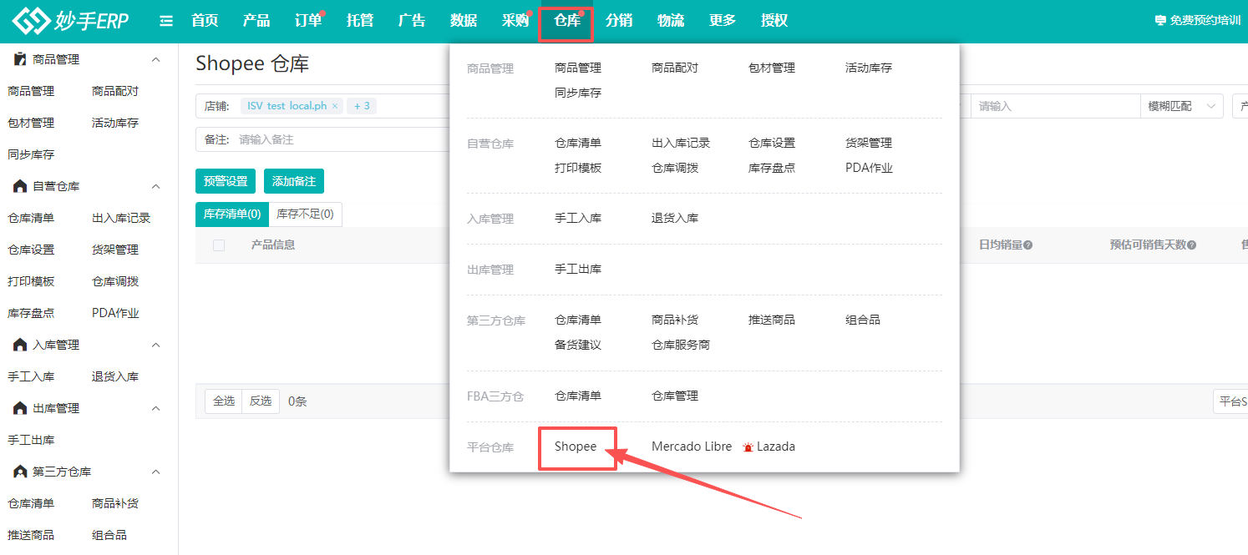Open the 订单 top navigation menu
Image resolution: width=1248 pixels, height=555 pixels.
[x=308, y=21]
